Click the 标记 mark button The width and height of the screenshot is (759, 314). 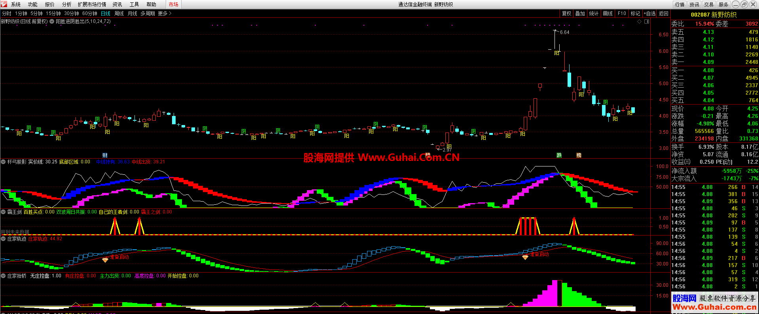pyautogui.click(x=635, y=13)
